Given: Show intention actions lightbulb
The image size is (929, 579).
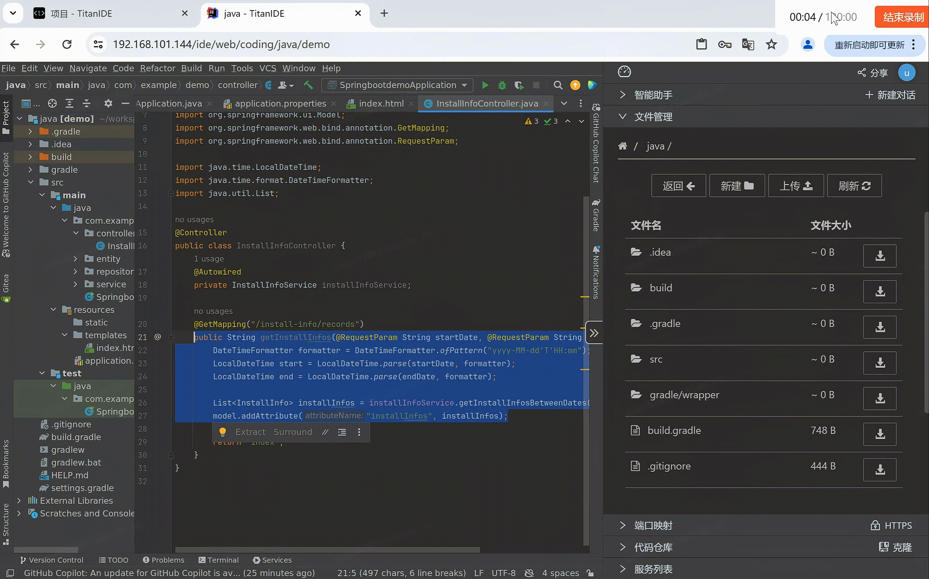Looking at the screenshot, I should click(x=222, y=432).
